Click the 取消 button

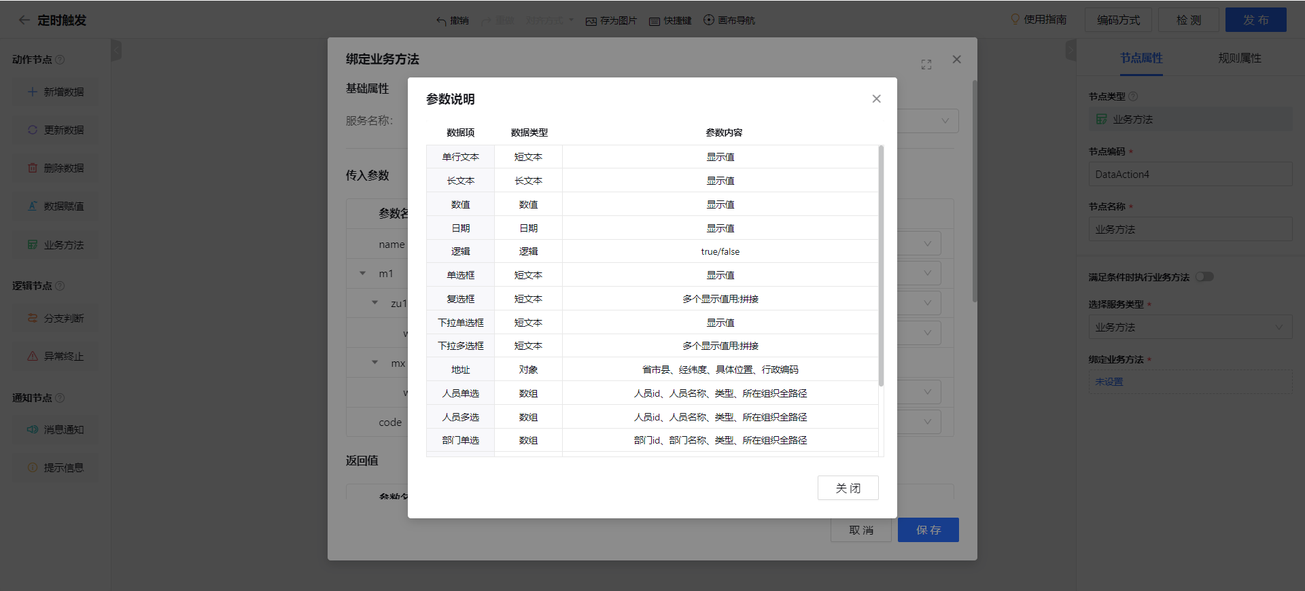coord(860,530)
